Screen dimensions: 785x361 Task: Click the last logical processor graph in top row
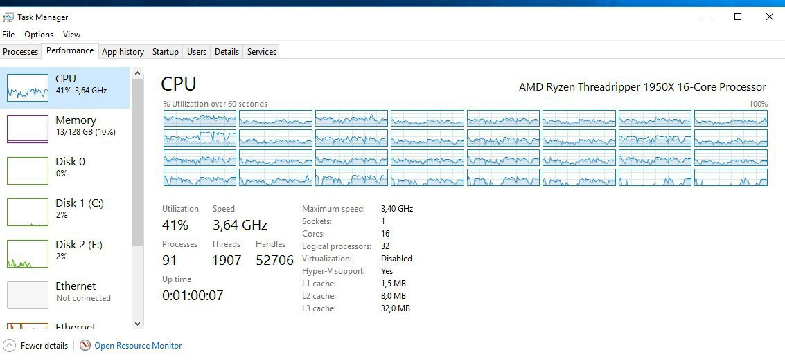[x=731, y=118]
